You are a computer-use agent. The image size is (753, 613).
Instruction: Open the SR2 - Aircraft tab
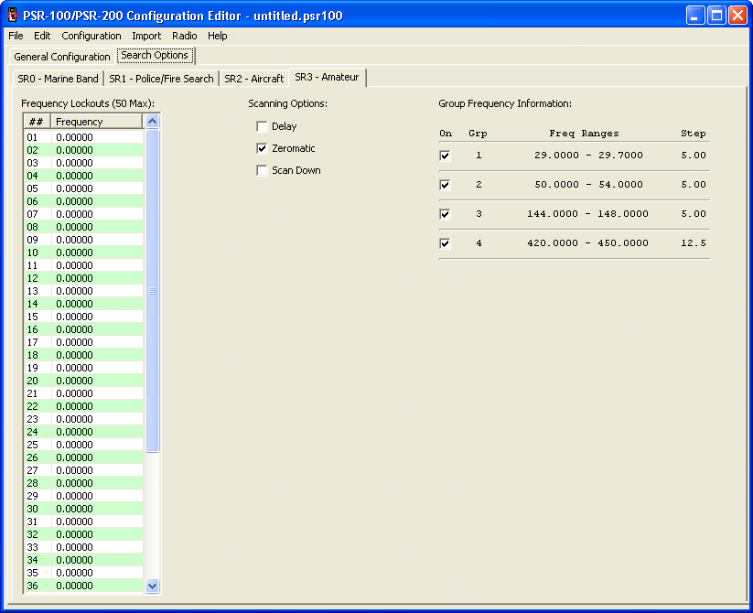pyautogui.click(x=253, y=79)
